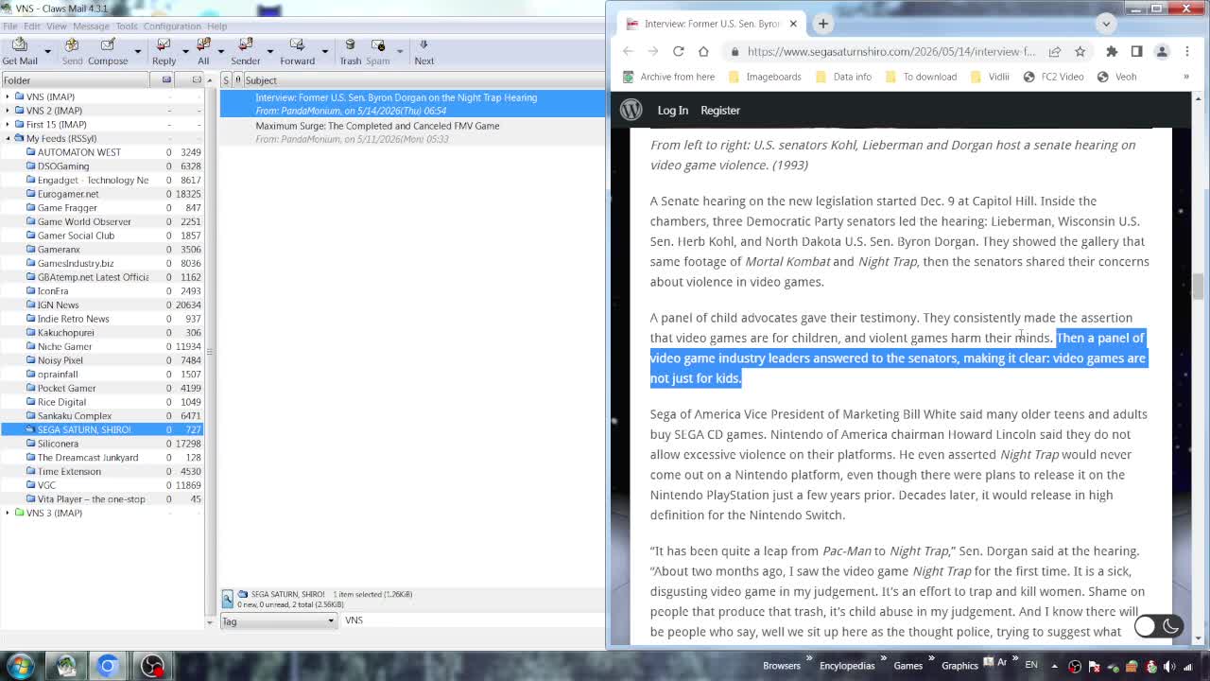
Task: Open the Imageboards bookmark folder
Action: tap(764, 77)
